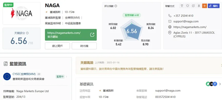Click the support@naga.com value in 基礎資訊
This screenshot has height=100, width=222.
click(168, 91)
